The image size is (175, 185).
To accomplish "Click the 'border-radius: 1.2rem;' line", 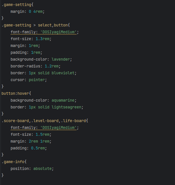I will [36, 66].
